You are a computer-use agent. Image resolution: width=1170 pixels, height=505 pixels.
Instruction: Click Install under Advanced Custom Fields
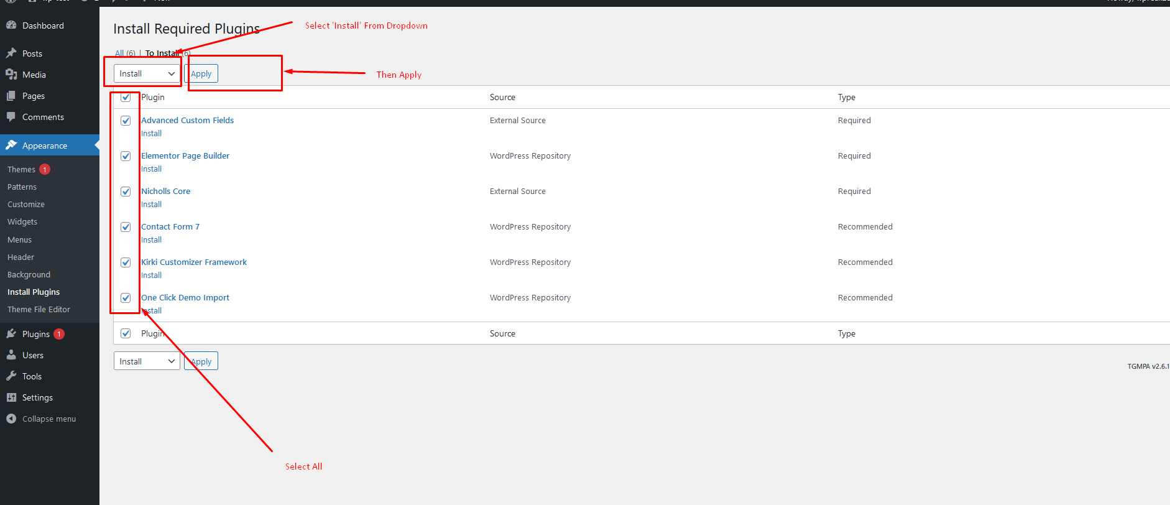(151, 133)
